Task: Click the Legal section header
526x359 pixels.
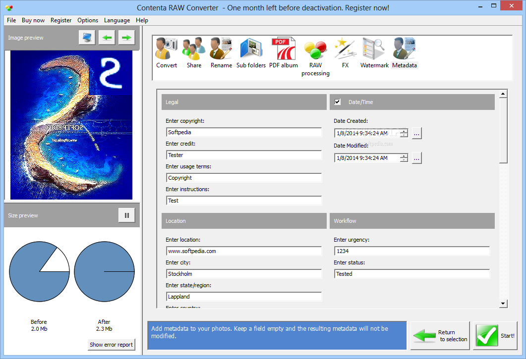Action: pos(244,102)
